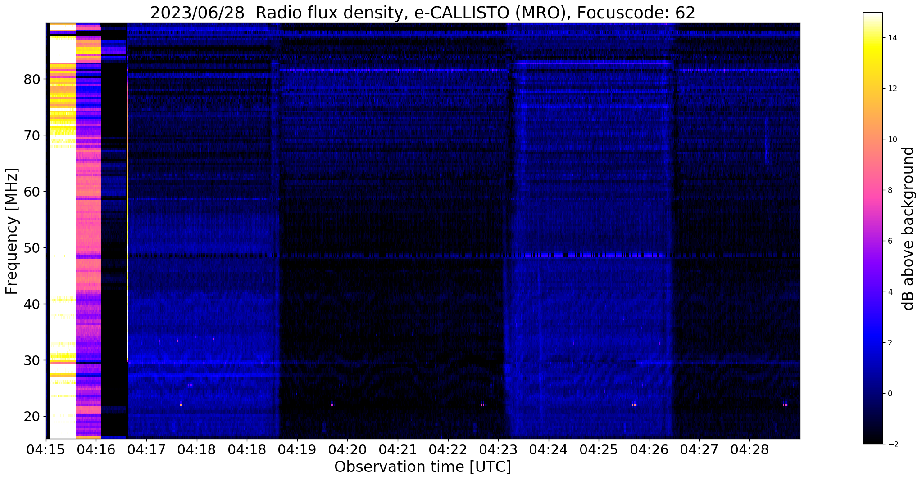Click the 8 tick on the colorbar
The height and width of the screenshot is (480, 922).
coord(890,190)
